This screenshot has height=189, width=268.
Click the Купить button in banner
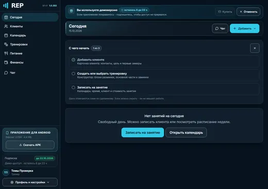click(225, 12)
